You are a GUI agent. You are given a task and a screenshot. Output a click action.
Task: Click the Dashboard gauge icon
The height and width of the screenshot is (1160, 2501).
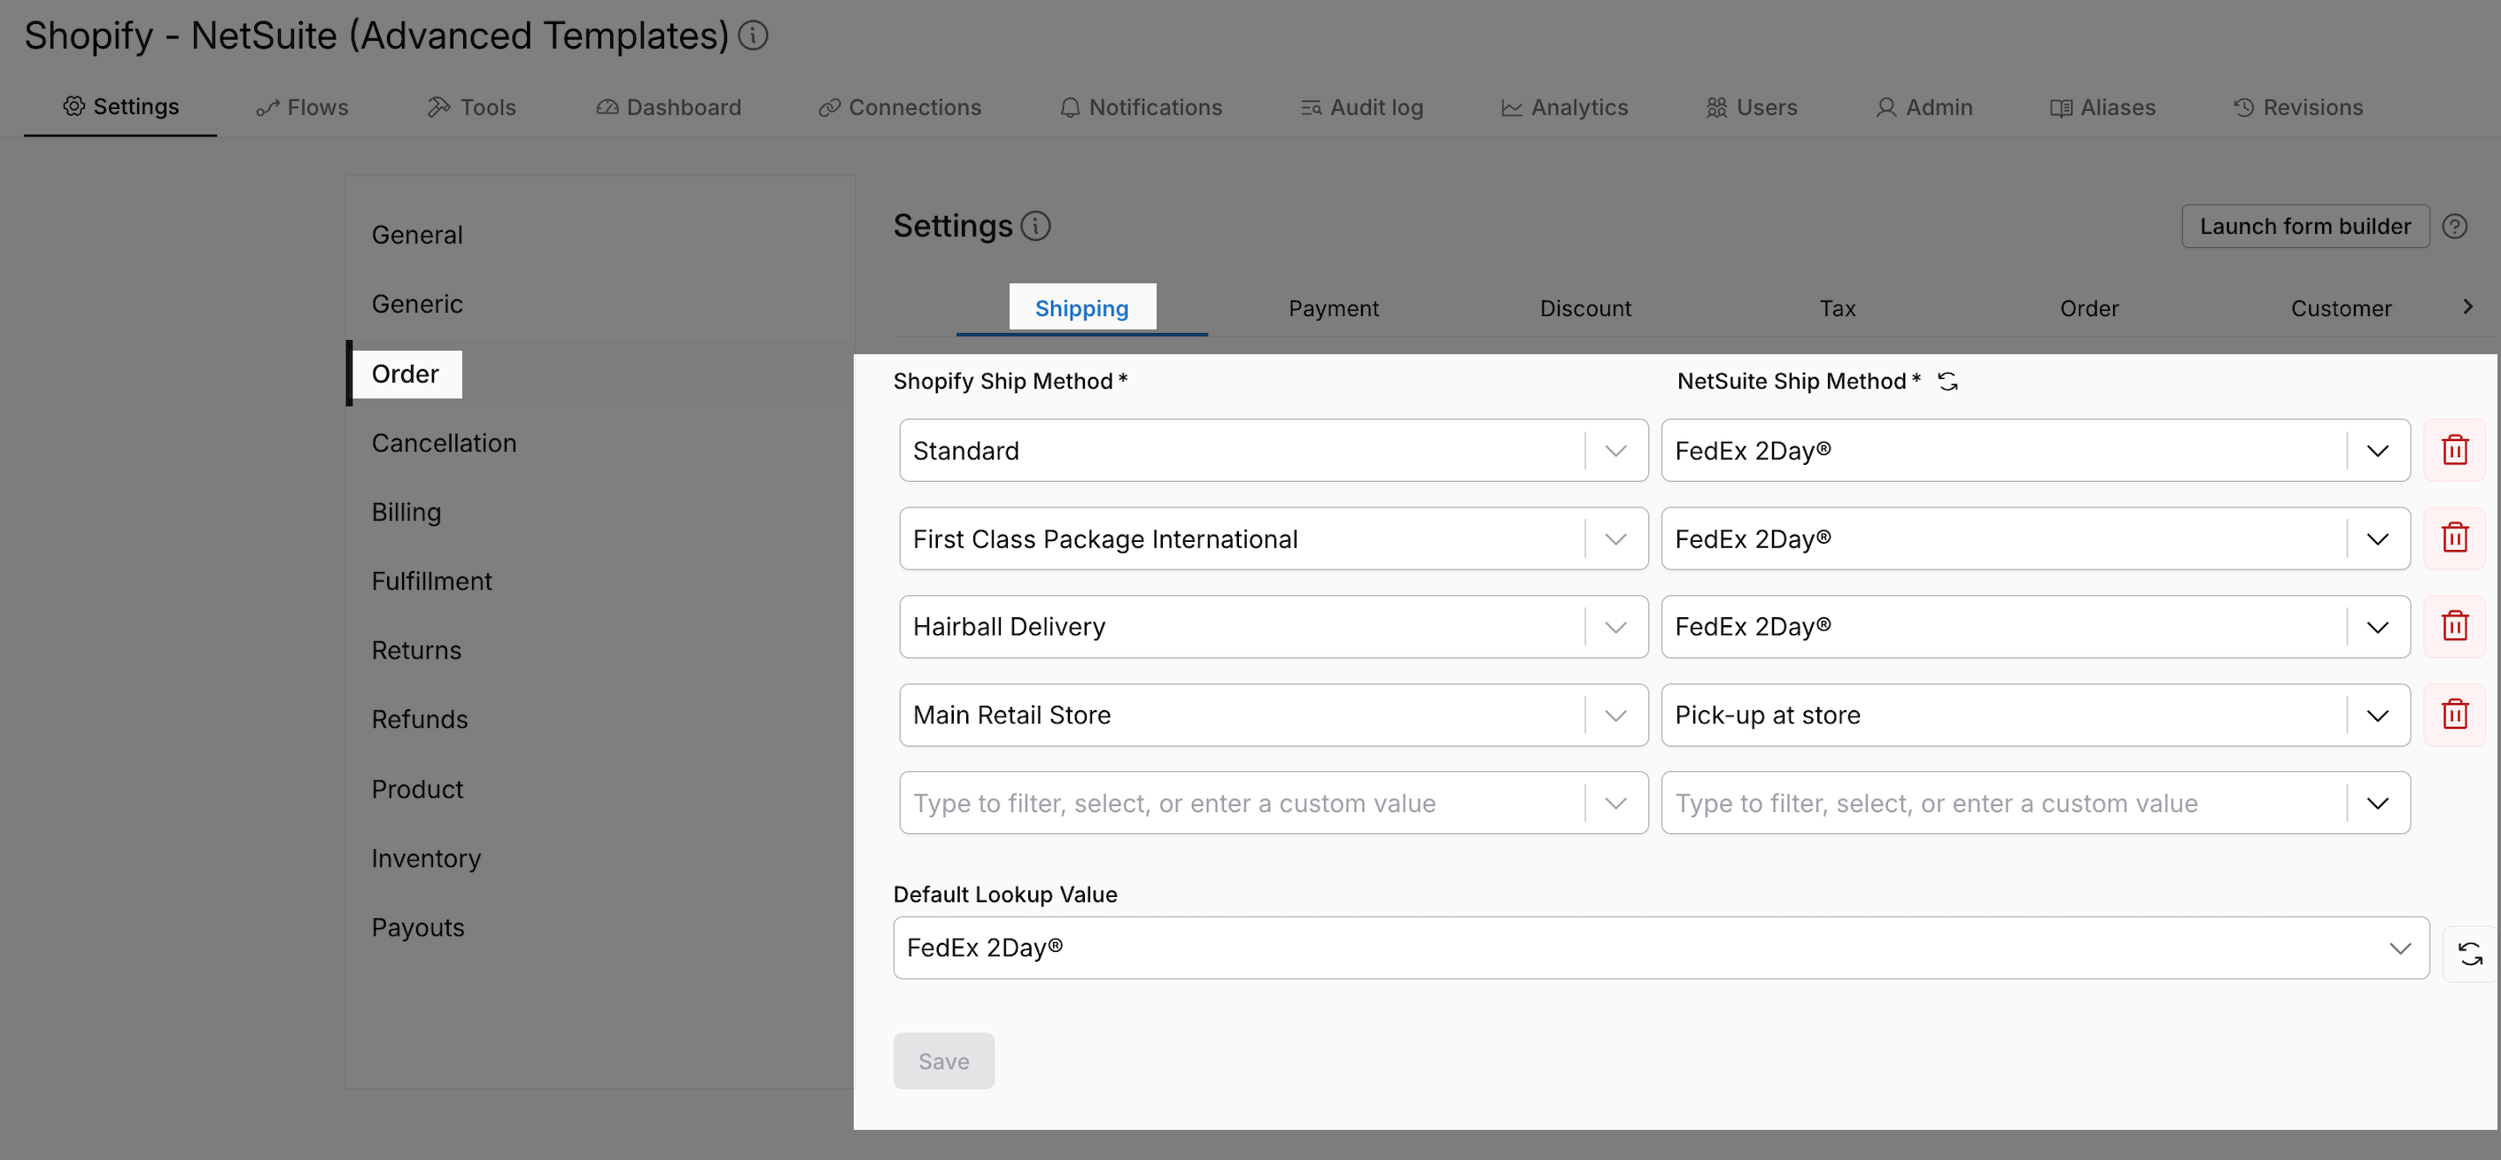[x=607, y=107]
